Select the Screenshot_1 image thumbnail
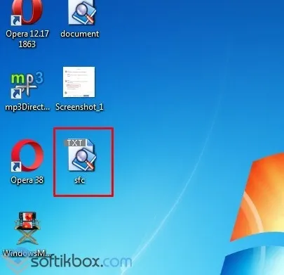Screen dimensions: 284x275 point(79,82)
